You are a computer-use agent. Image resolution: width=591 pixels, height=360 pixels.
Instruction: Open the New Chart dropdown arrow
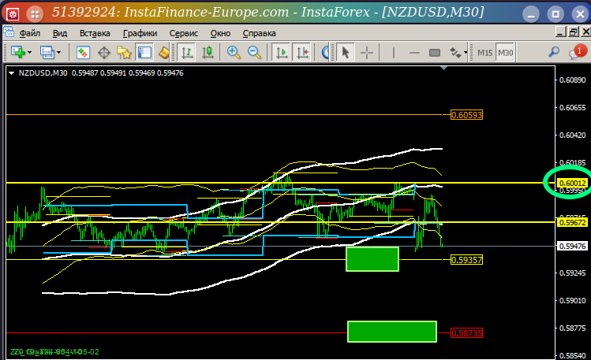(x=30, y=52)
